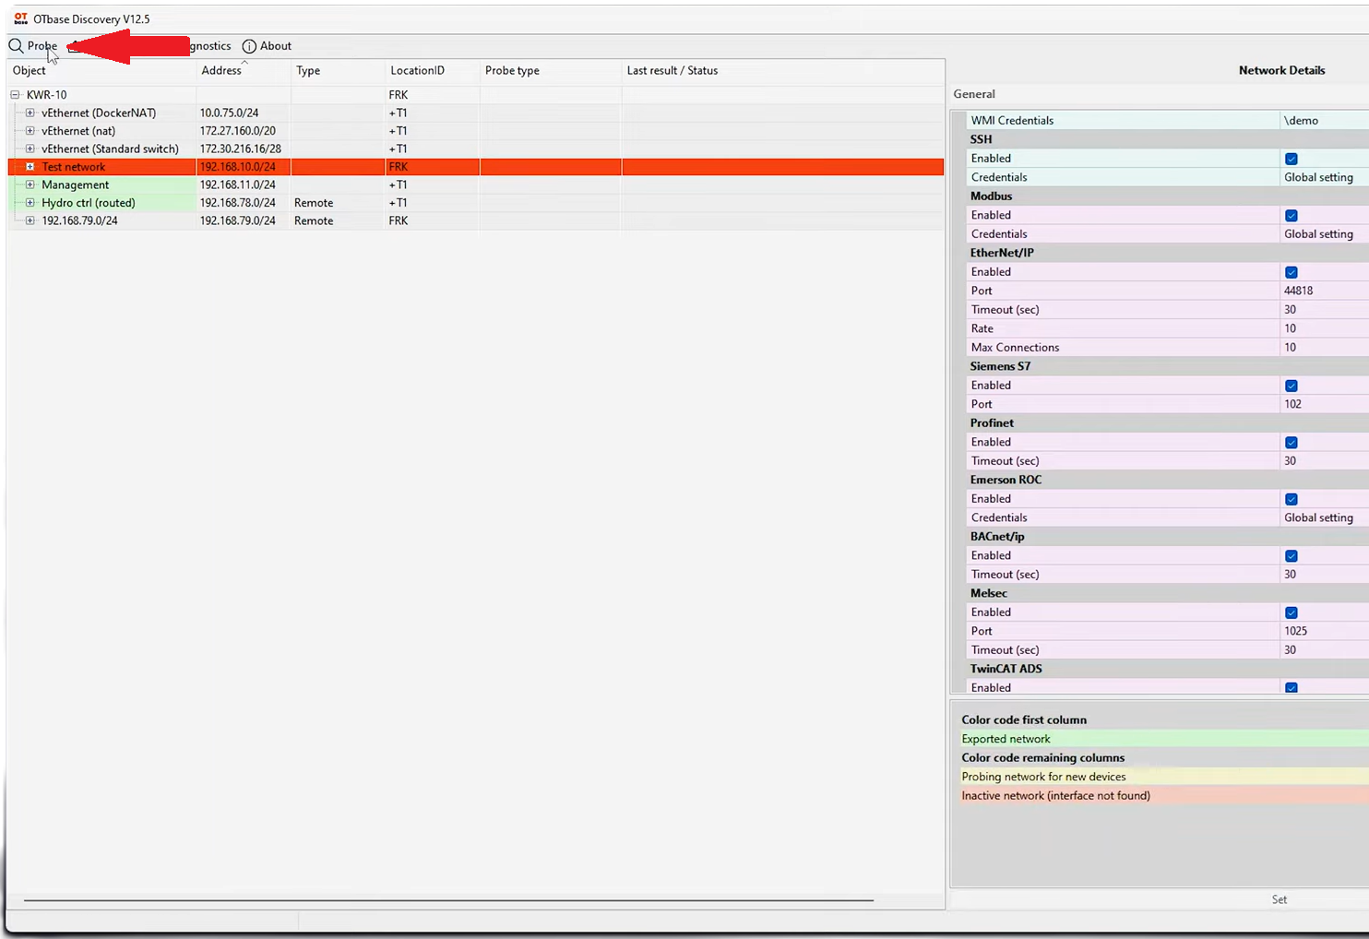The width and height of the screenshot is (1369, 939).
Task: Uncheck the Modbus Enabled checkbox
Action: (x=1292, y=216)
